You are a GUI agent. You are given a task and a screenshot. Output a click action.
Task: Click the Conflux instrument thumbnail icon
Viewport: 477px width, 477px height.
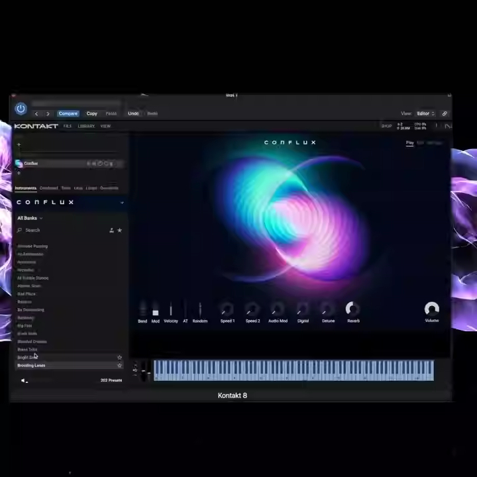tap(19, 164)
